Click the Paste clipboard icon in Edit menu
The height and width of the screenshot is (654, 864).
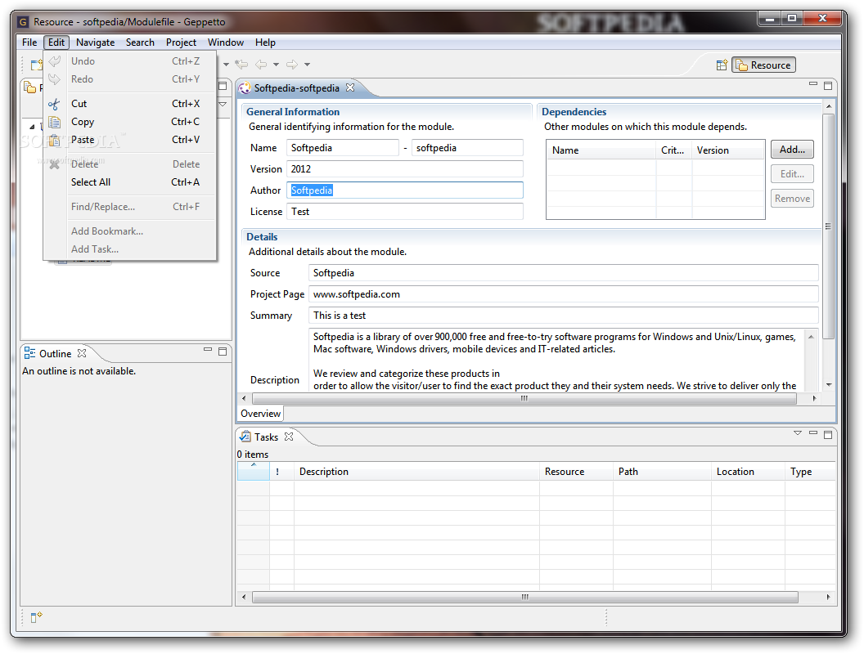point(54,140)
